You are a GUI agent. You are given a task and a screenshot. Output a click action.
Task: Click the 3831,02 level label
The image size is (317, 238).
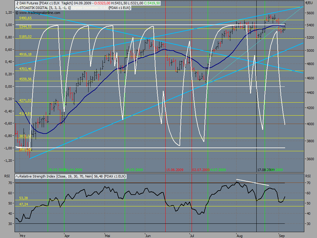[x=25, y=136]
